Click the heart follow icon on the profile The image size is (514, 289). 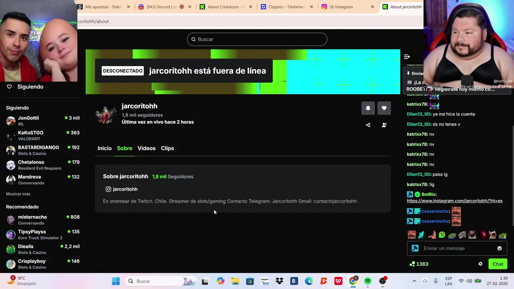[x=384, y=108]
